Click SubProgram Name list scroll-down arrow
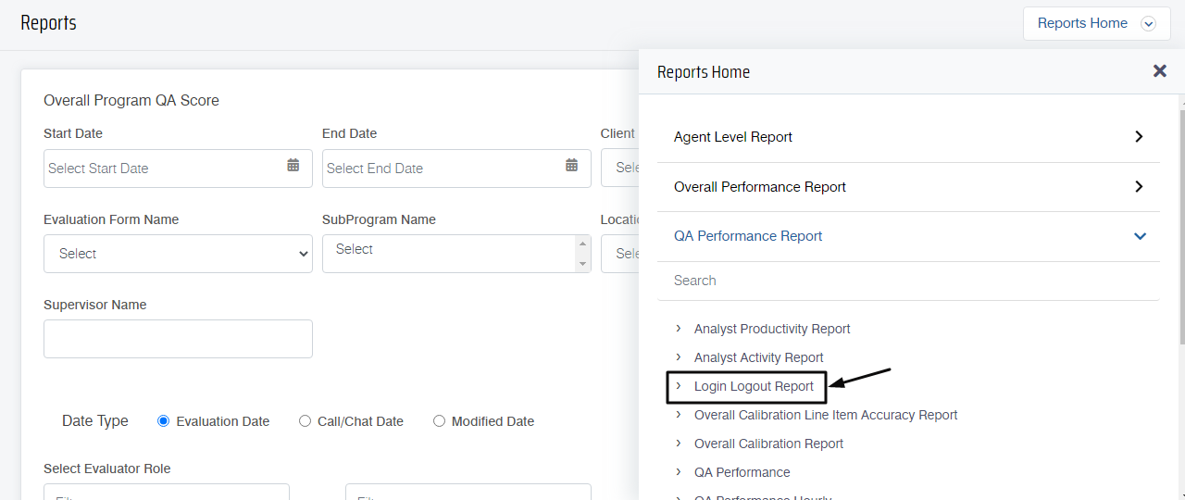This screenshot has width=1185, height=500. 582,264
